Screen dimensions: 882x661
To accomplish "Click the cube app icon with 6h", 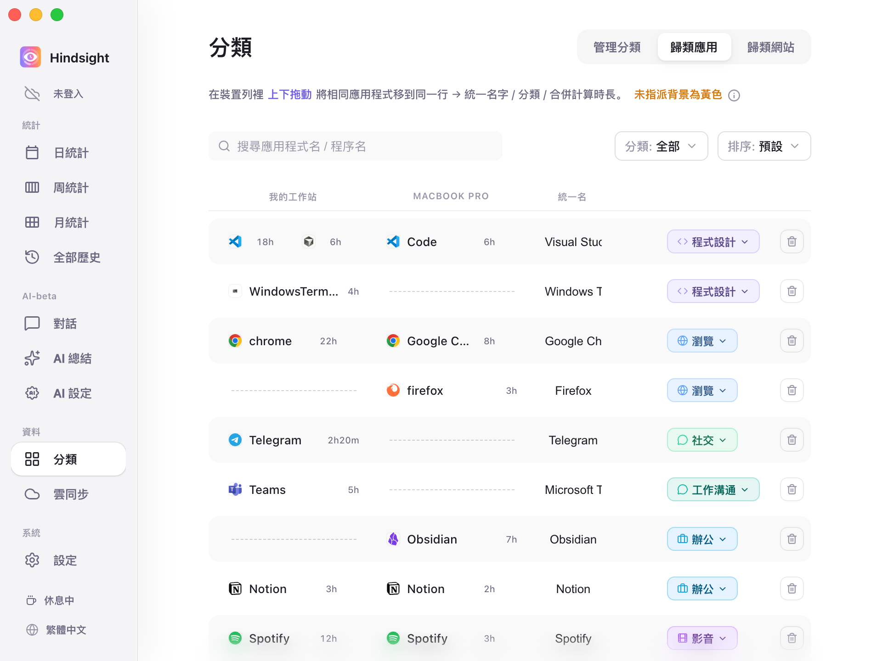I will [309, 241].
